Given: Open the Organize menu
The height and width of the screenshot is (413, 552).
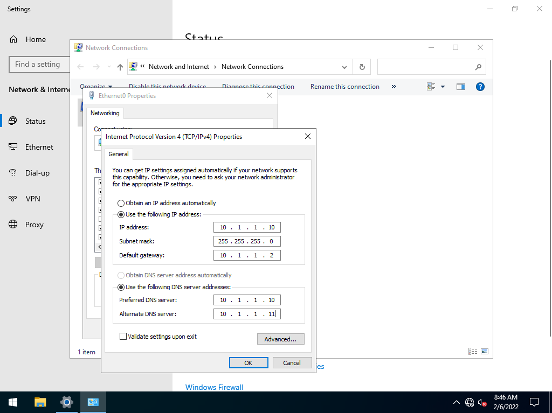Looking at the screenshot, I should (96, 87).
